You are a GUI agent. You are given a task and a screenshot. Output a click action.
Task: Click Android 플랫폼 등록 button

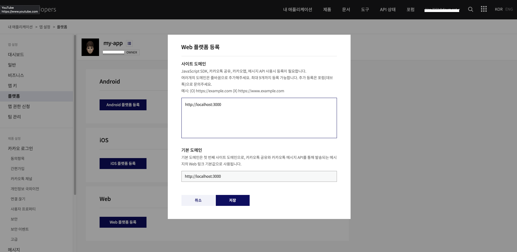click(123, 105)
